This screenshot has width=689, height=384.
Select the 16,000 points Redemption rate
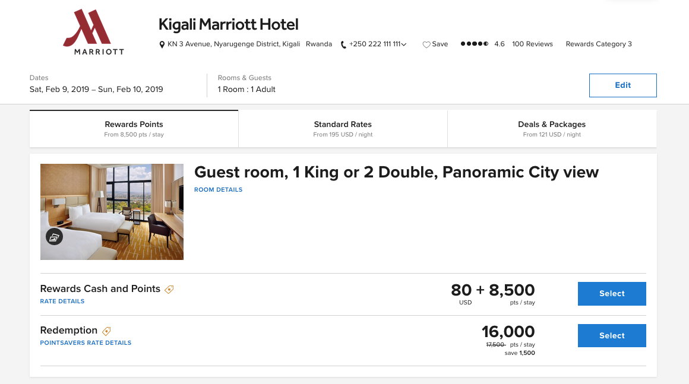tap(612, 336)
